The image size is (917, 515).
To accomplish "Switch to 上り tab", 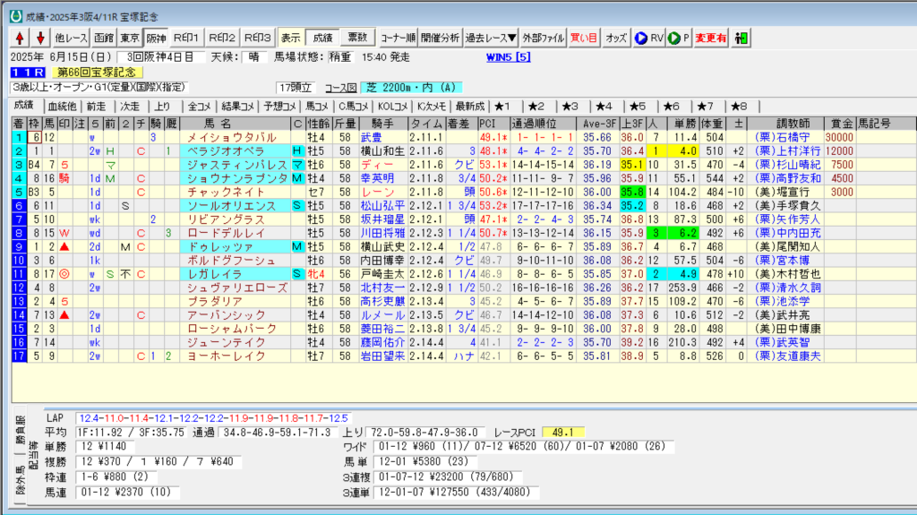I will pyautogui.click(x=163, y=107).
